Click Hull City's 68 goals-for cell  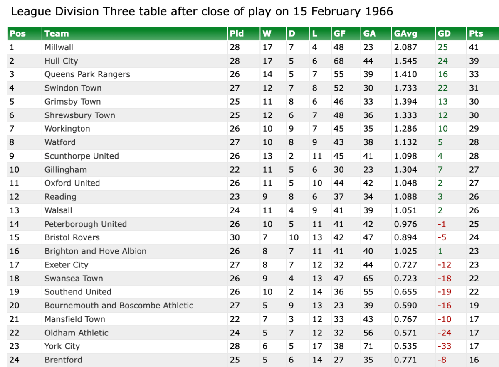(338, 61)
